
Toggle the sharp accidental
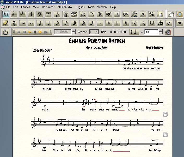coord(108,23)
